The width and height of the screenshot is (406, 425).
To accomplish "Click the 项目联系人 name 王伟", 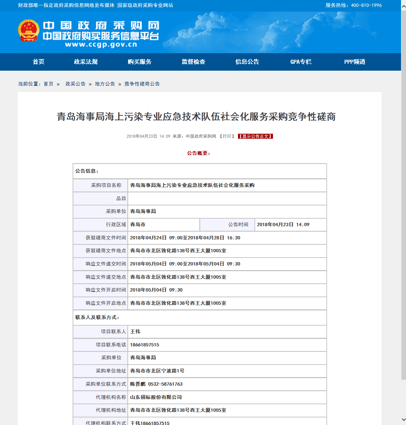I will [x=135, y=332].
